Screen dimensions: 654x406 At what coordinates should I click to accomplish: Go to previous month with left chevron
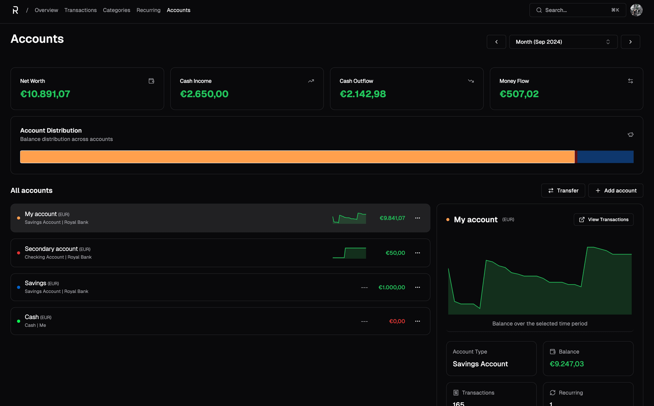(x=496, y=42)
